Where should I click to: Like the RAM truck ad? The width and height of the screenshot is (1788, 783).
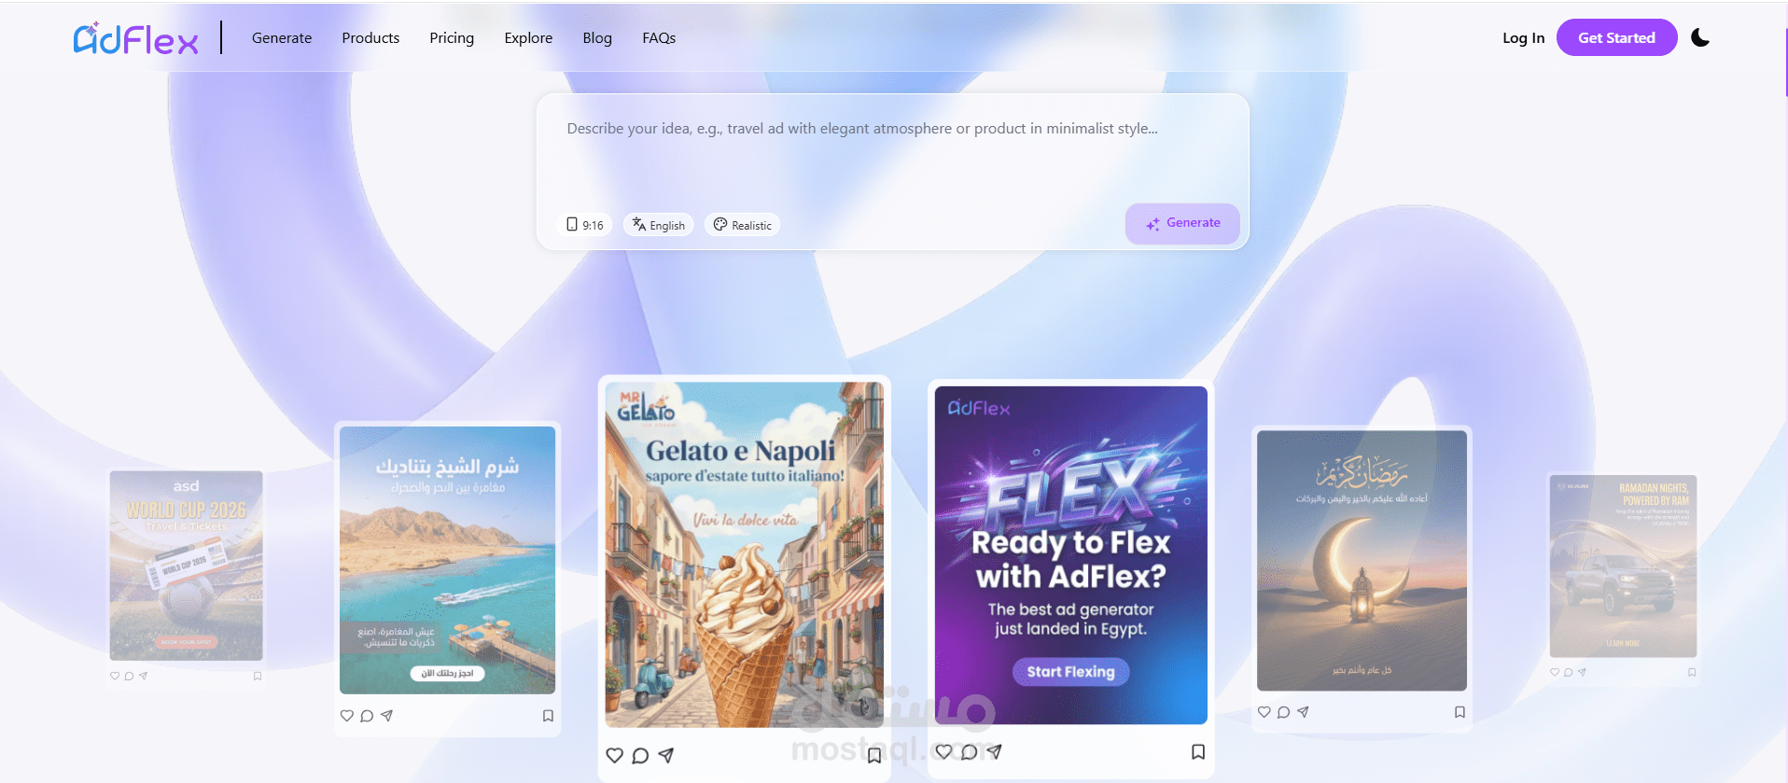pos(1555,672)
